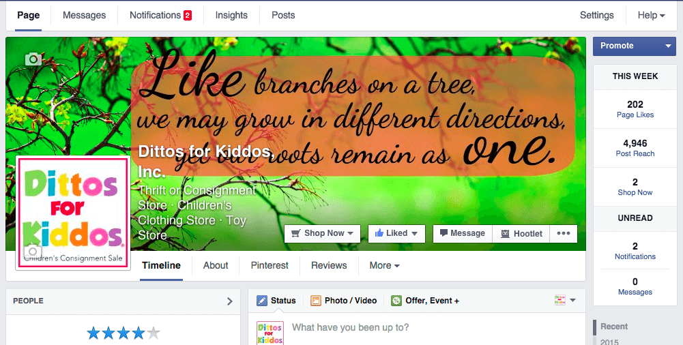Select Offer, Event + post type
The width and height of the screenshot is (683, 345).
[x=425, y=301]
